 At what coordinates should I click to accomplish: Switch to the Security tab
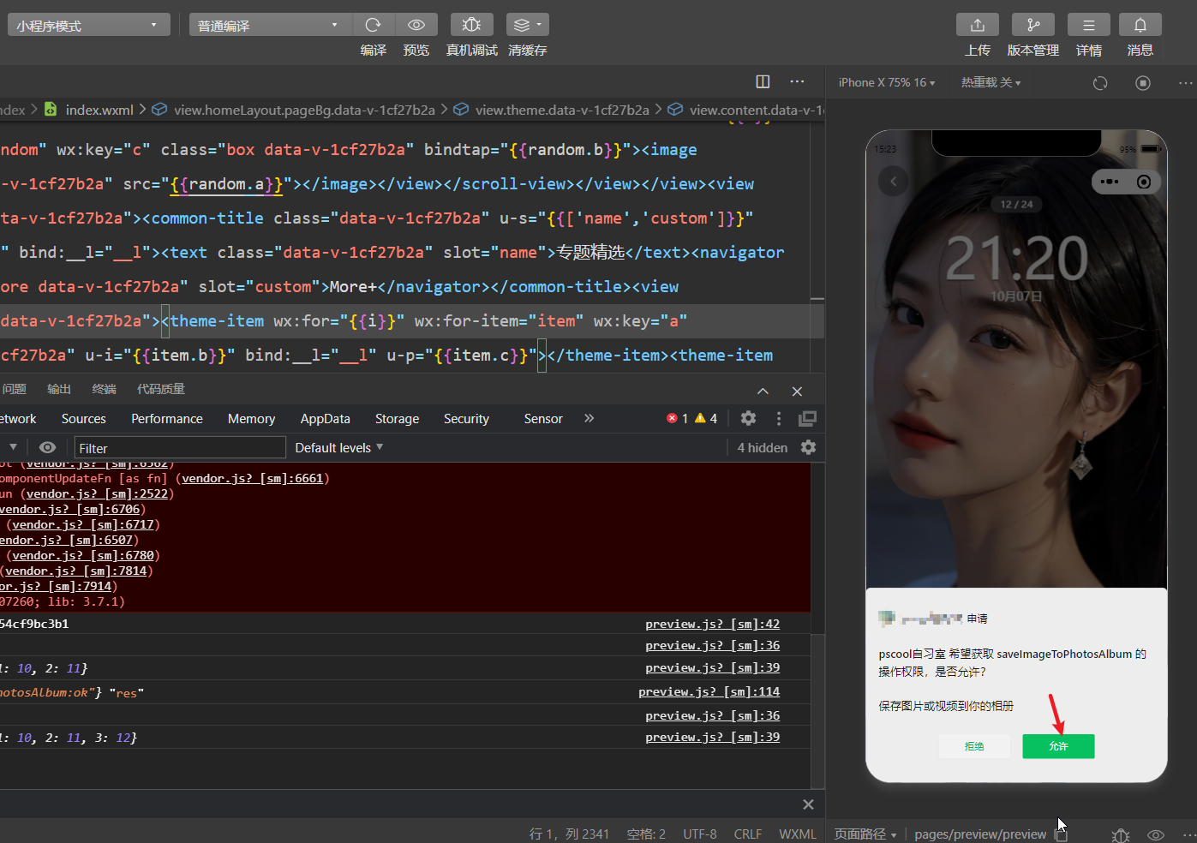point(466,419)
